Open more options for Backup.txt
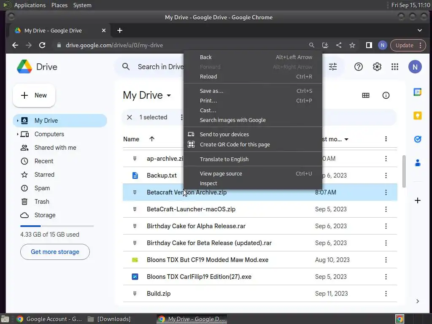The width and height of the screenshot is (432, 324). coord(386,175)
